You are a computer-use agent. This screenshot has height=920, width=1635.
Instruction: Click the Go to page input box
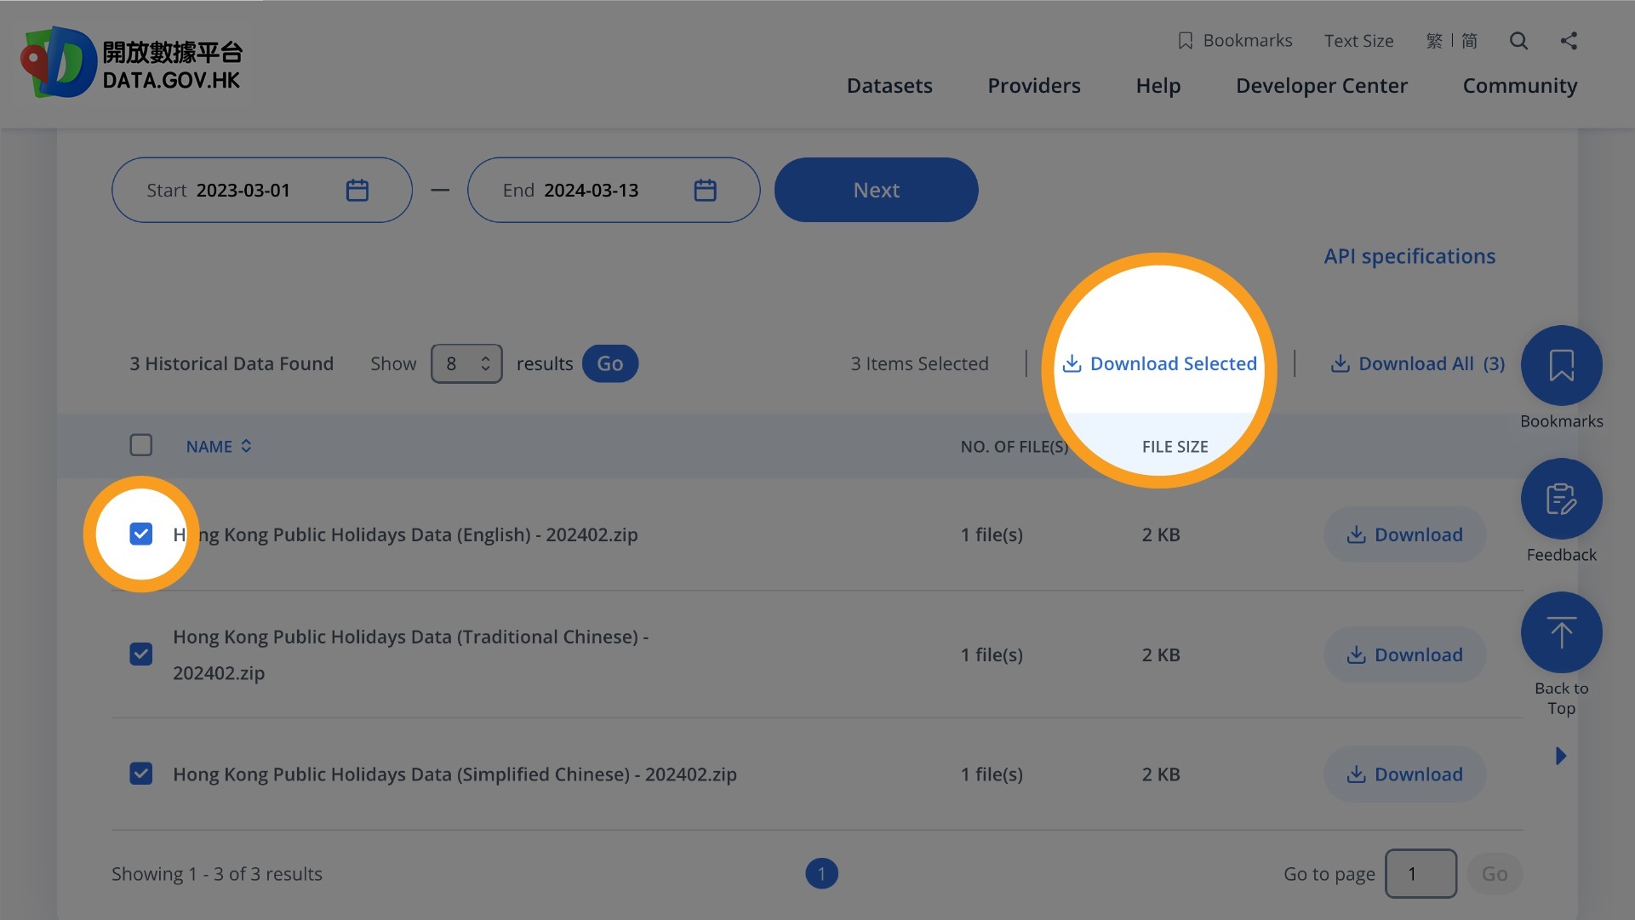point(1421,873)
